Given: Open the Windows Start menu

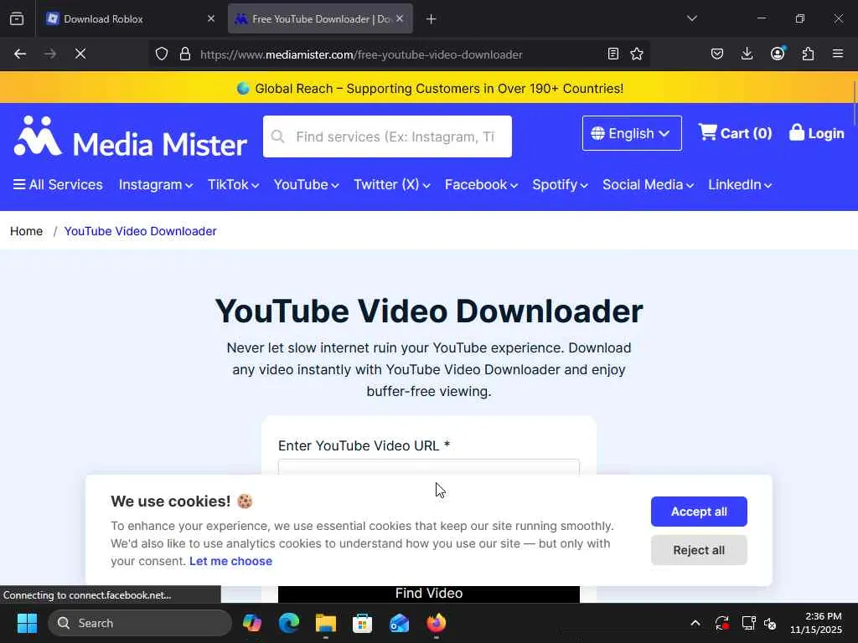Looking at the screenshot, I should [27, 623].
